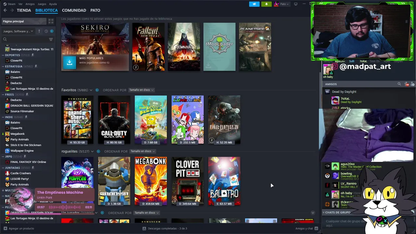Open Grand Theft Auto V cover

77,120
